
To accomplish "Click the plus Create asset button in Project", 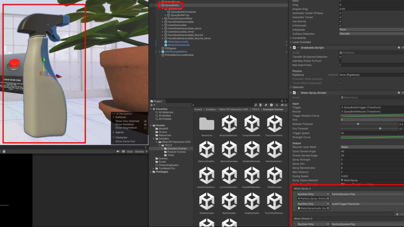I will coord(152,105).
